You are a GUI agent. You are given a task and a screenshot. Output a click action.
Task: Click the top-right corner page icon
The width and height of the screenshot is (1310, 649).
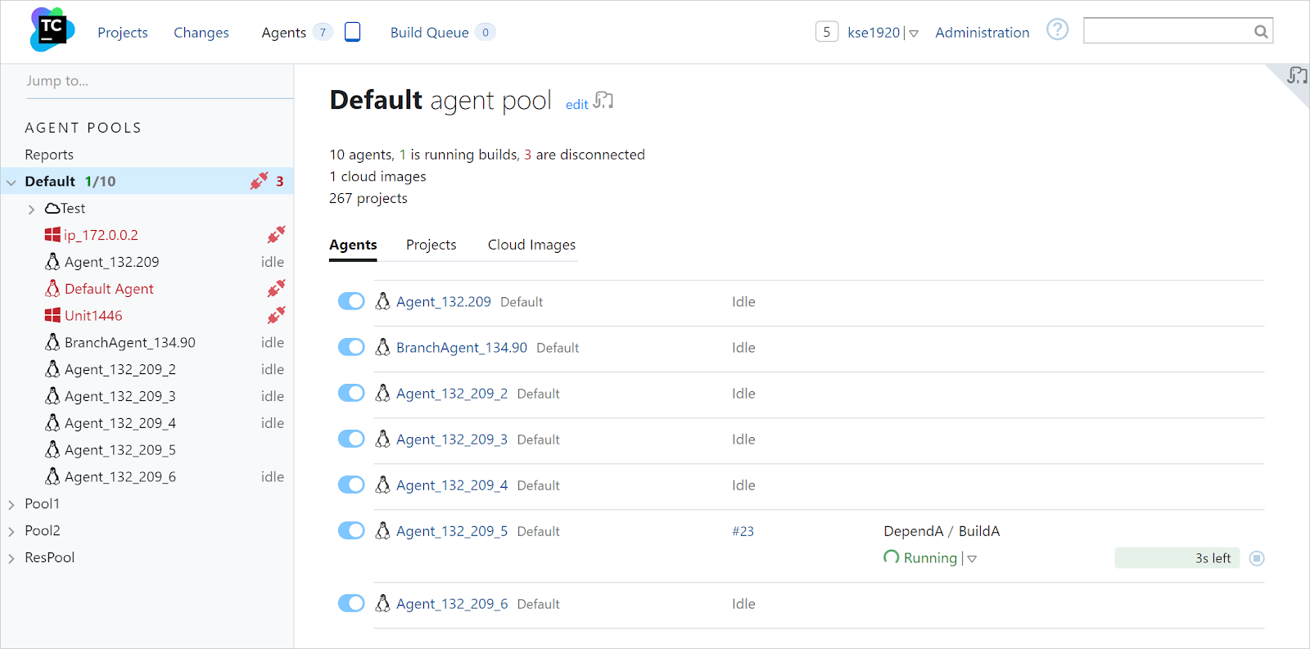(x=1296, y=76)
